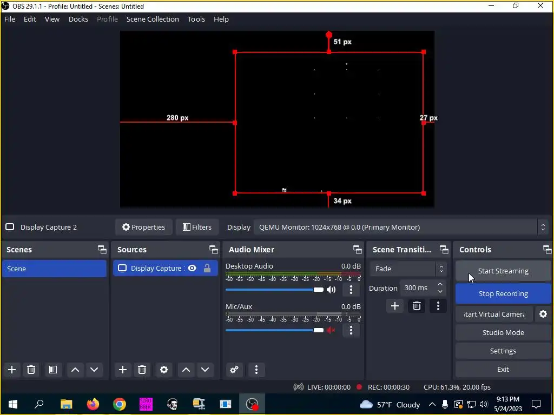Open transition properties three dots

pos(438,306)
